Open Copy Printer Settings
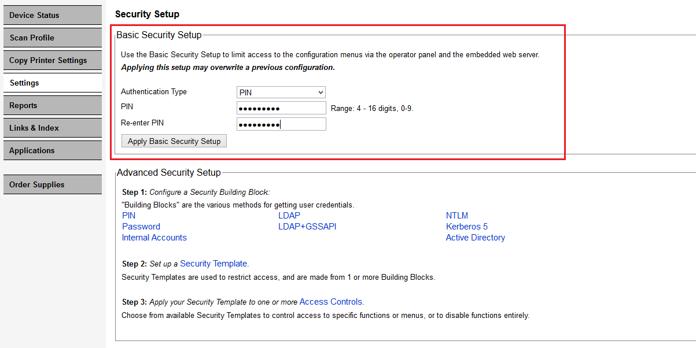696x348 pixels. (52, 60)
